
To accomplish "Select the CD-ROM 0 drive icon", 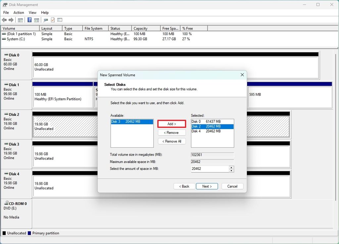I will tap(6, 203).
